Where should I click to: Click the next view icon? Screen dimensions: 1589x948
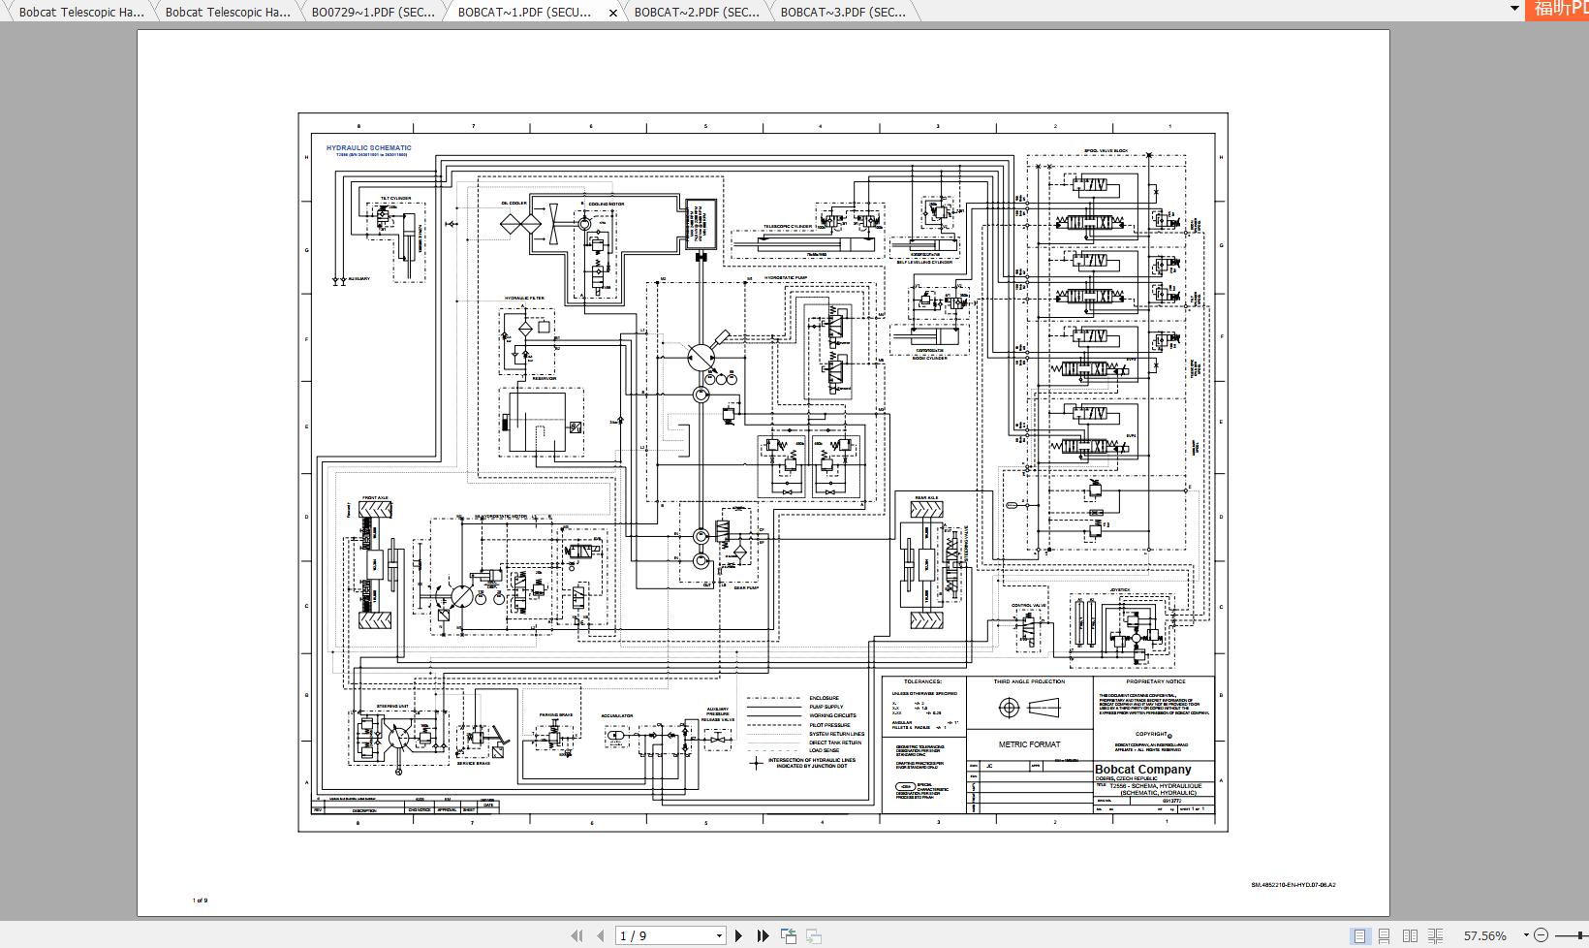pyautogui.click(x=814, y=935)
